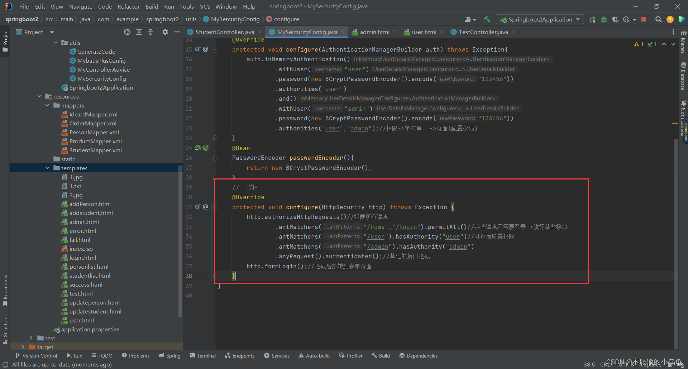Close the user.html tab

point(442,32)
